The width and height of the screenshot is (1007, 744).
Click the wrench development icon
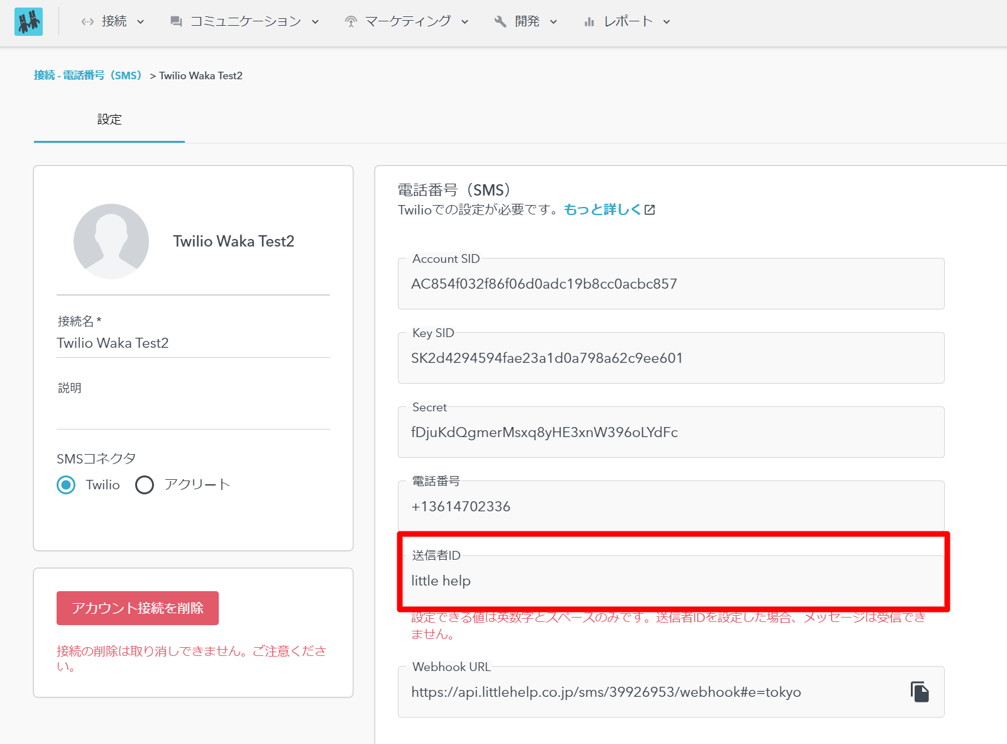pyautogui.click(x=500, y=22)
